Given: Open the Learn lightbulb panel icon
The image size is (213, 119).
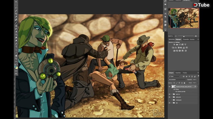Looking at the screenshot, I should click(165, 29).
